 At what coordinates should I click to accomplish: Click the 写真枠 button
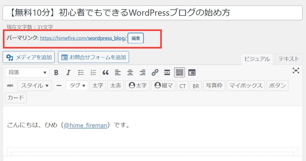pyautogui.click(x=214, y=86)
